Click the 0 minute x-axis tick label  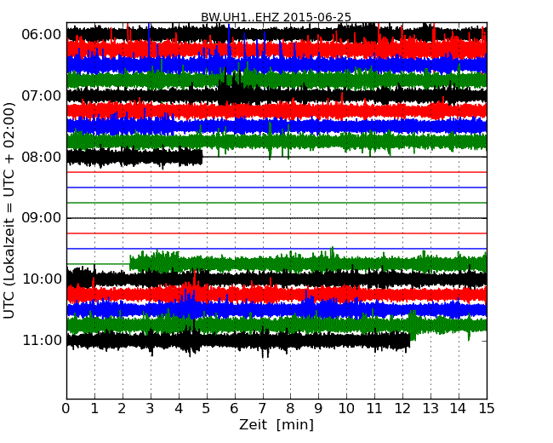(x=66, y=408)
